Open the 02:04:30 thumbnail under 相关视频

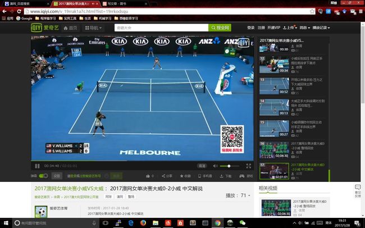click(276, 208)
